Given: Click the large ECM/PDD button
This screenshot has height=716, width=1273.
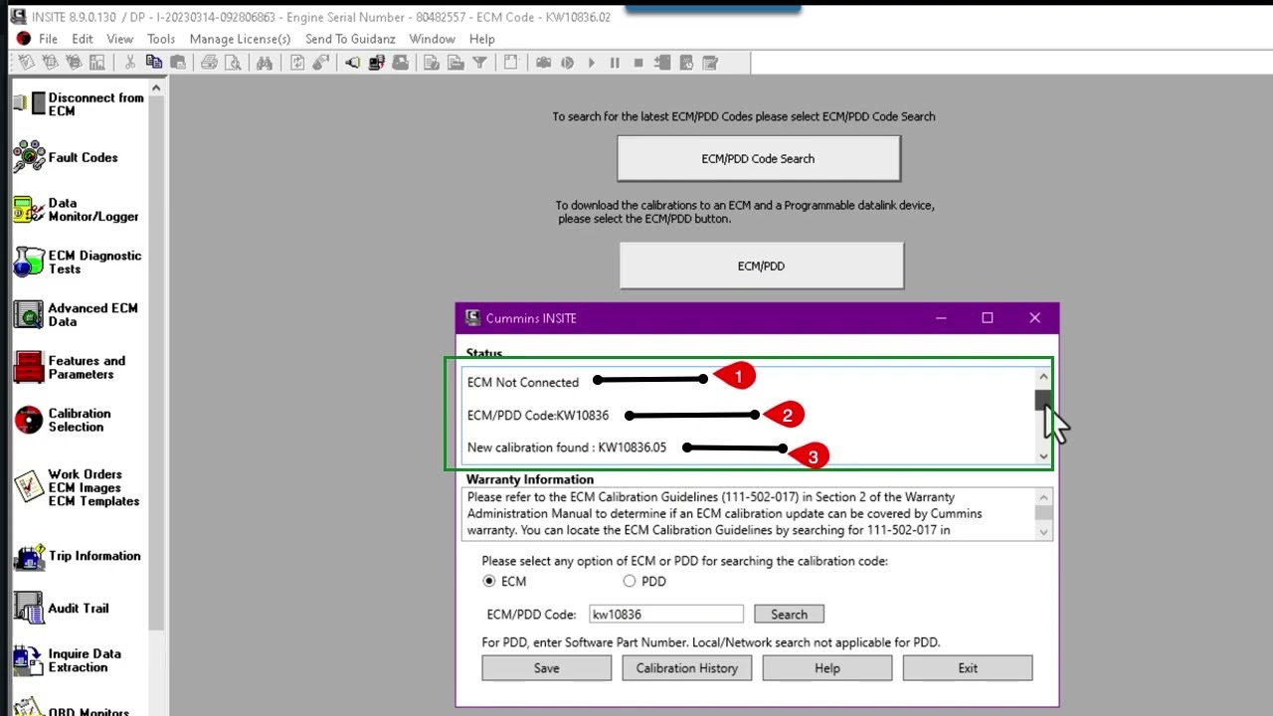Looking at the screenshot, I should [762, 266].
